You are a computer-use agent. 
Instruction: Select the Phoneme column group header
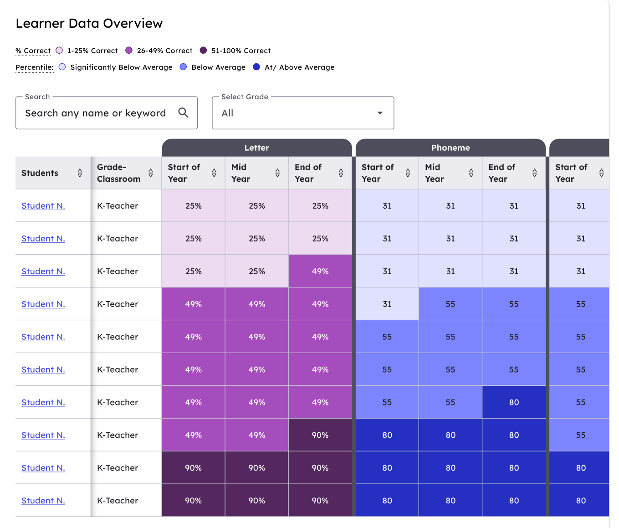pyautogui.click(x=450, y=148)
